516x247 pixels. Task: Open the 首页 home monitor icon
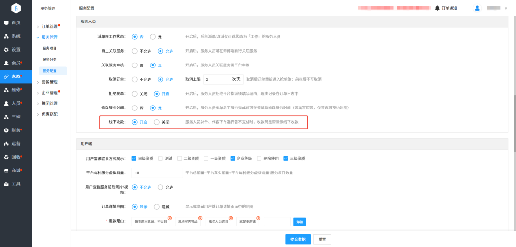(x=6, y=23)
